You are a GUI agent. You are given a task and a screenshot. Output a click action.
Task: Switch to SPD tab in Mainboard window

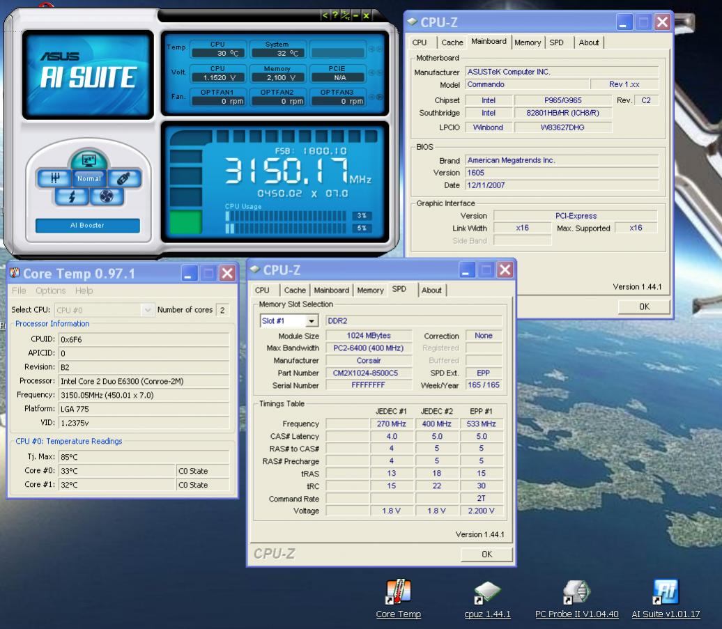click(x=556, y=42)
